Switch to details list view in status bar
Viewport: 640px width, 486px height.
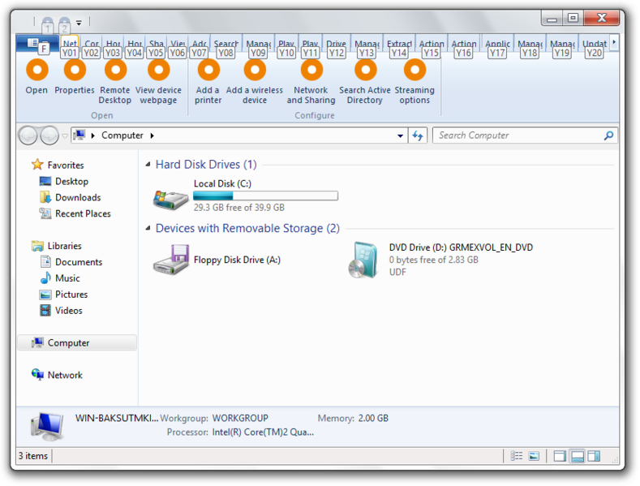(x=517, y=456)
